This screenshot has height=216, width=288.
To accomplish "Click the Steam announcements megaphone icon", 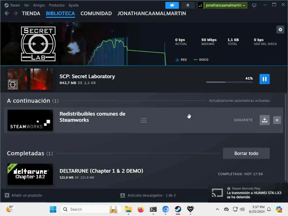I will click(x=172, y=5).
